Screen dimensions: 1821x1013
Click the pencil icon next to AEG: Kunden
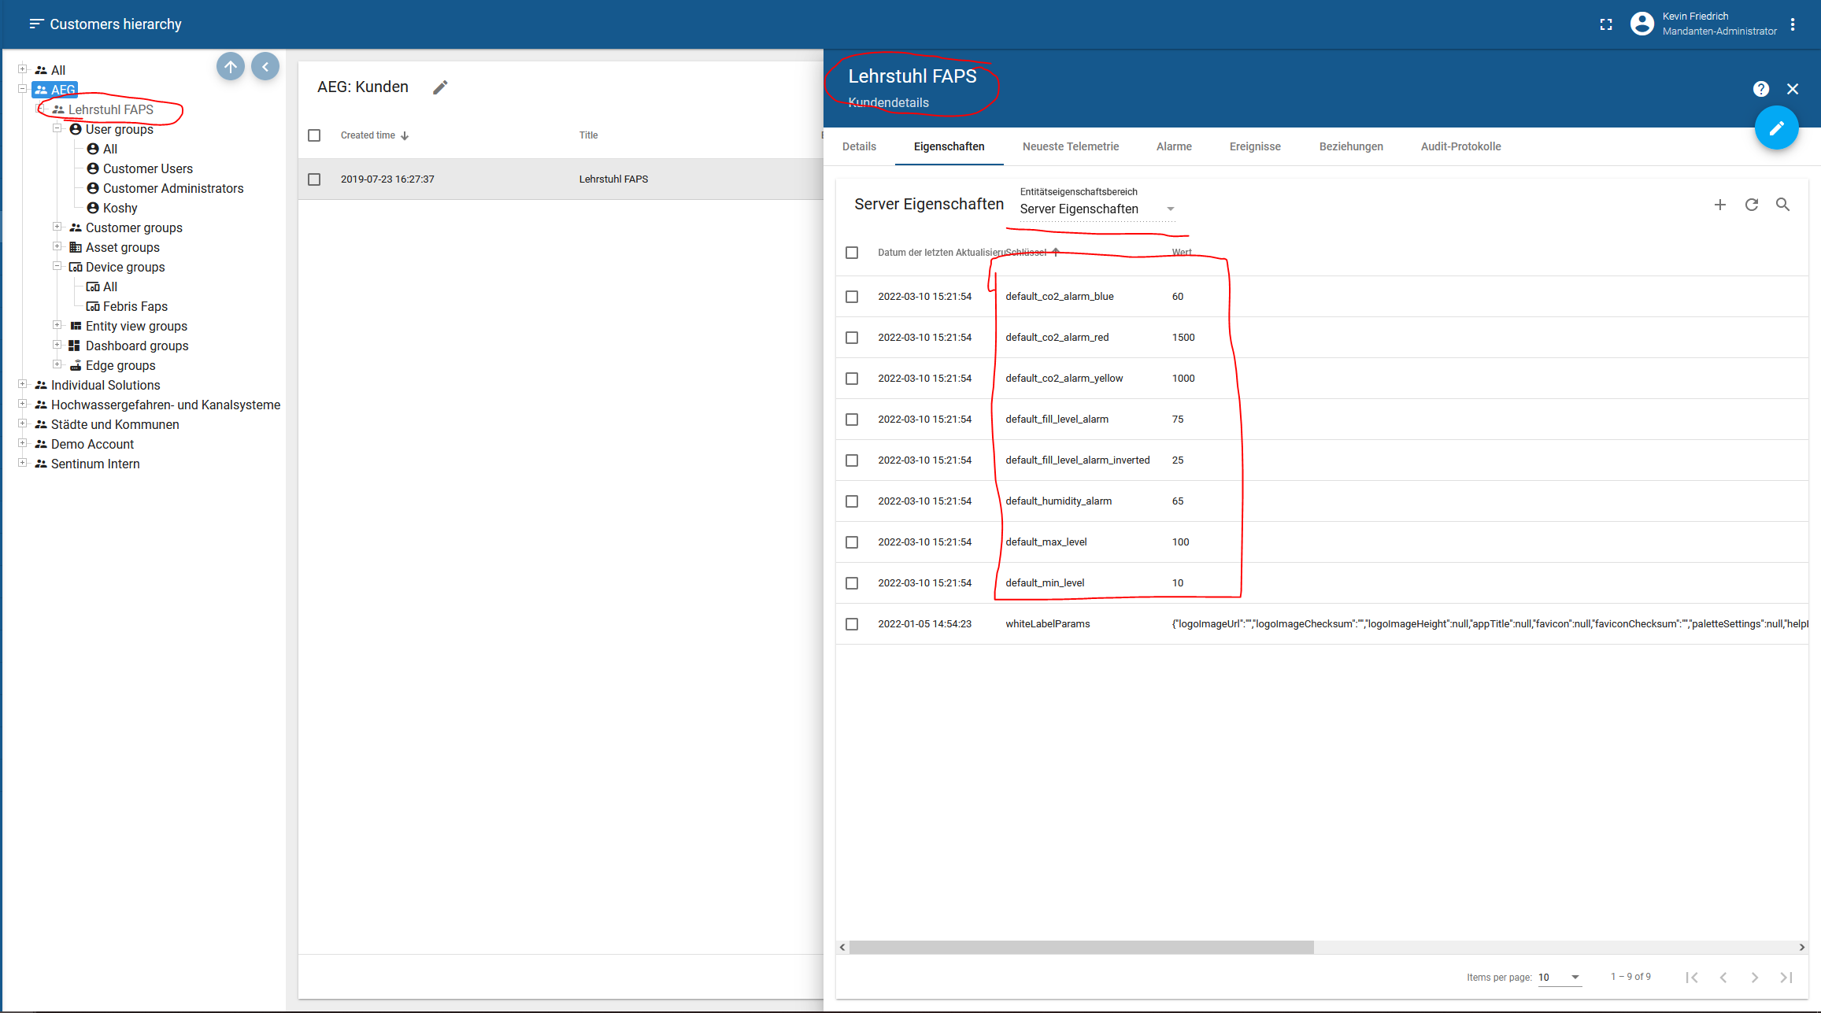coord(440,87)
